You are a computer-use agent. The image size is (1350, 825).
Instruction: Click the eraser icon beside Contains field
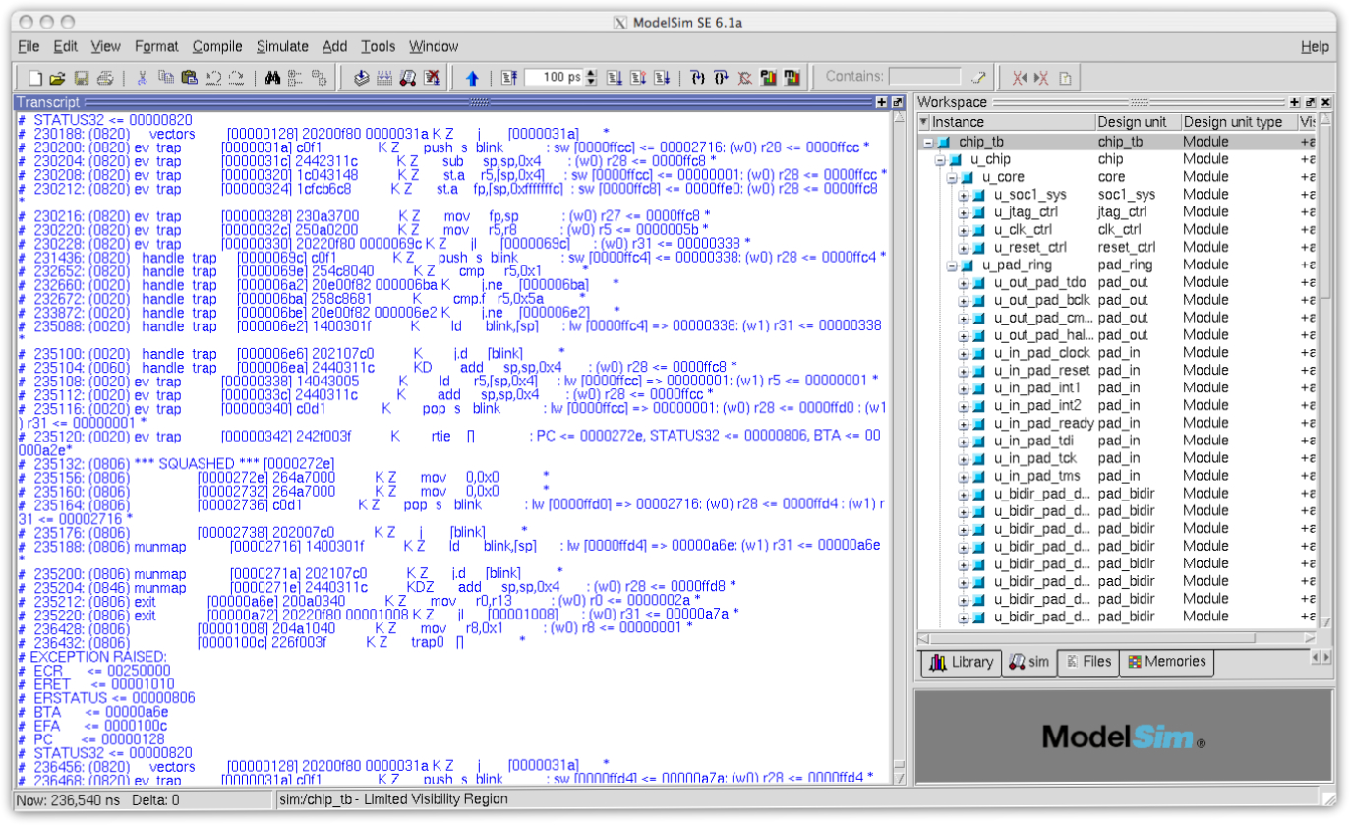[x=978, y=78]
